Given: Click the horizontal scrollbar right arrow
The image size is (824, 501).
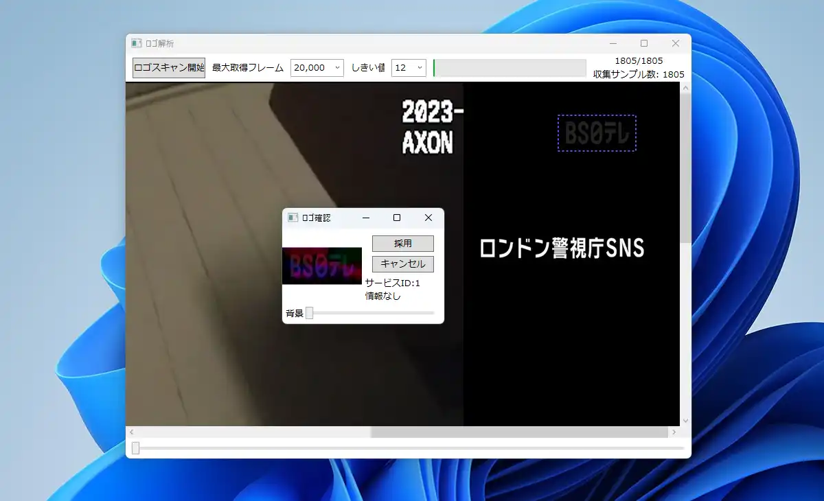Looking at the screenshot, I should (x=674, y=432).
